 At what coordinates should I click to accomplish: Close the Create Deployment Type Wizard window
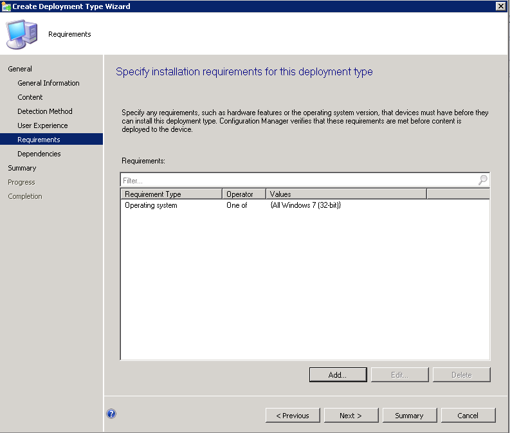[x=500, y=6]
